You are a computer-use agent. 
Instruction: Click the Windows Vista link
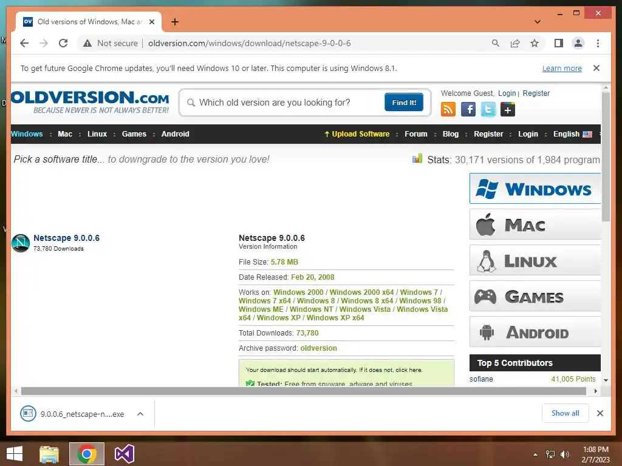(x=365, y=309)
